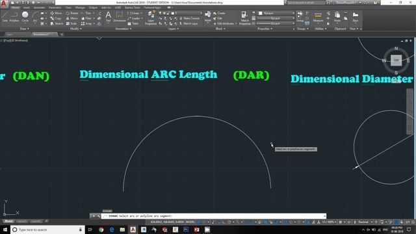Click the Group tool
The height and width of the screenshot is (234, 416).
[300, 16]
